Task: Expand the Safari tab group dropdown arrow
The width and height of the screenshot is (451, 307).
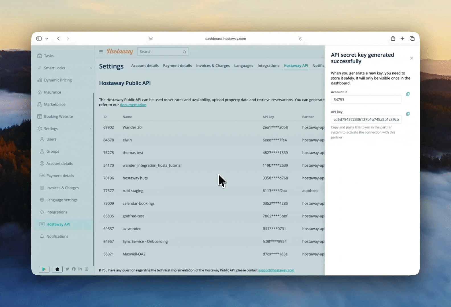Action: (47, 39)
